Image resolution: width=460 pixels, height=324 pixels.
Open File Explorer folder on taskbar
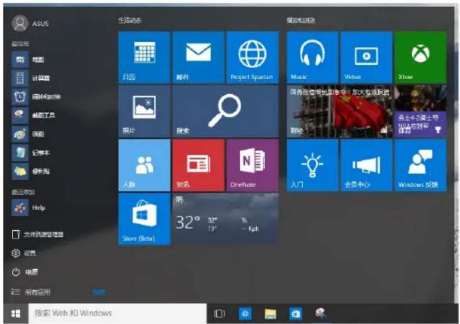(x=270, y=314)
